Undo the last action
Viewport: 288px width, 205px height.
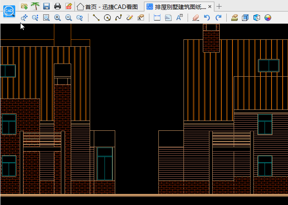click(x=207, y=18)
